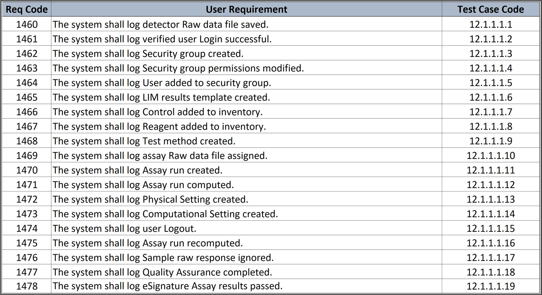Viewport: 542px width, 295px height.
Task: Select requirement code cell 1478
Action: tap(27, 286)
